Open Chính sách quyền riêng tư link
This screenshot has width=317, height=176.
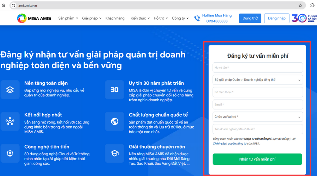pyautogui.click(x=229, y=144)
